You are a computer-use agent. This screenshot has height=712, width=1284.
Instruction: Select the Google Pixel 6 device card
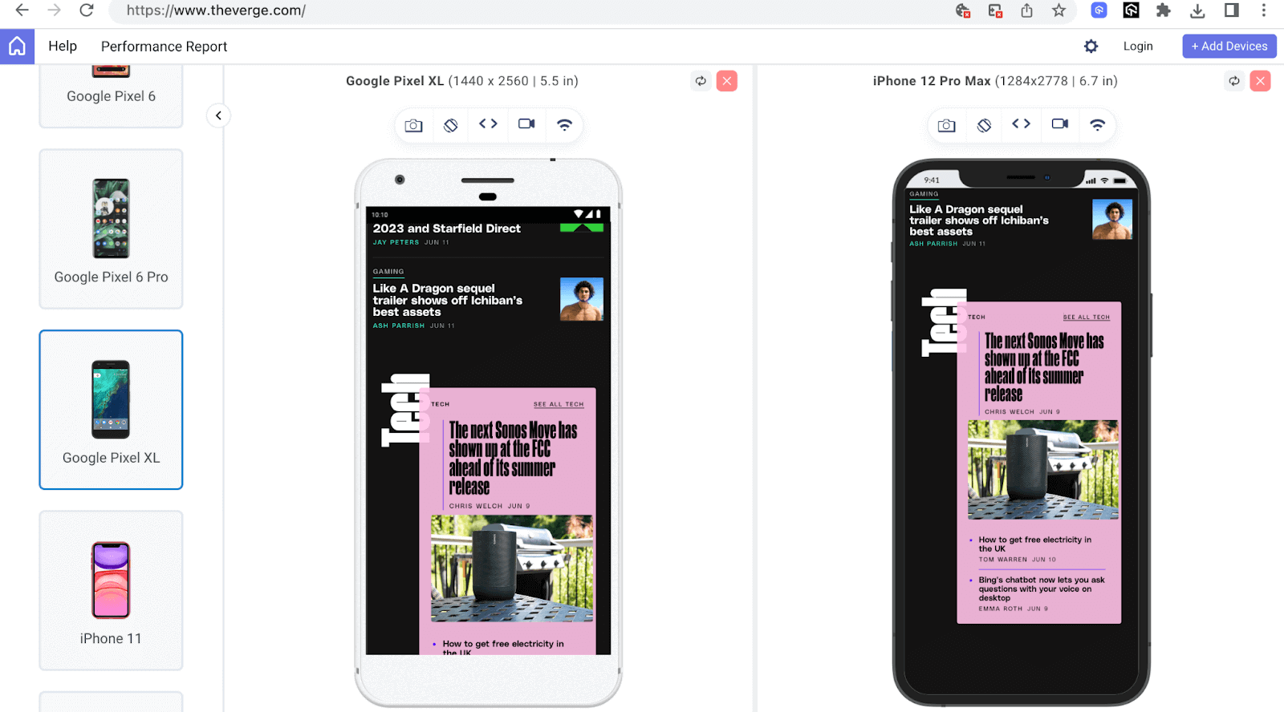111,95
